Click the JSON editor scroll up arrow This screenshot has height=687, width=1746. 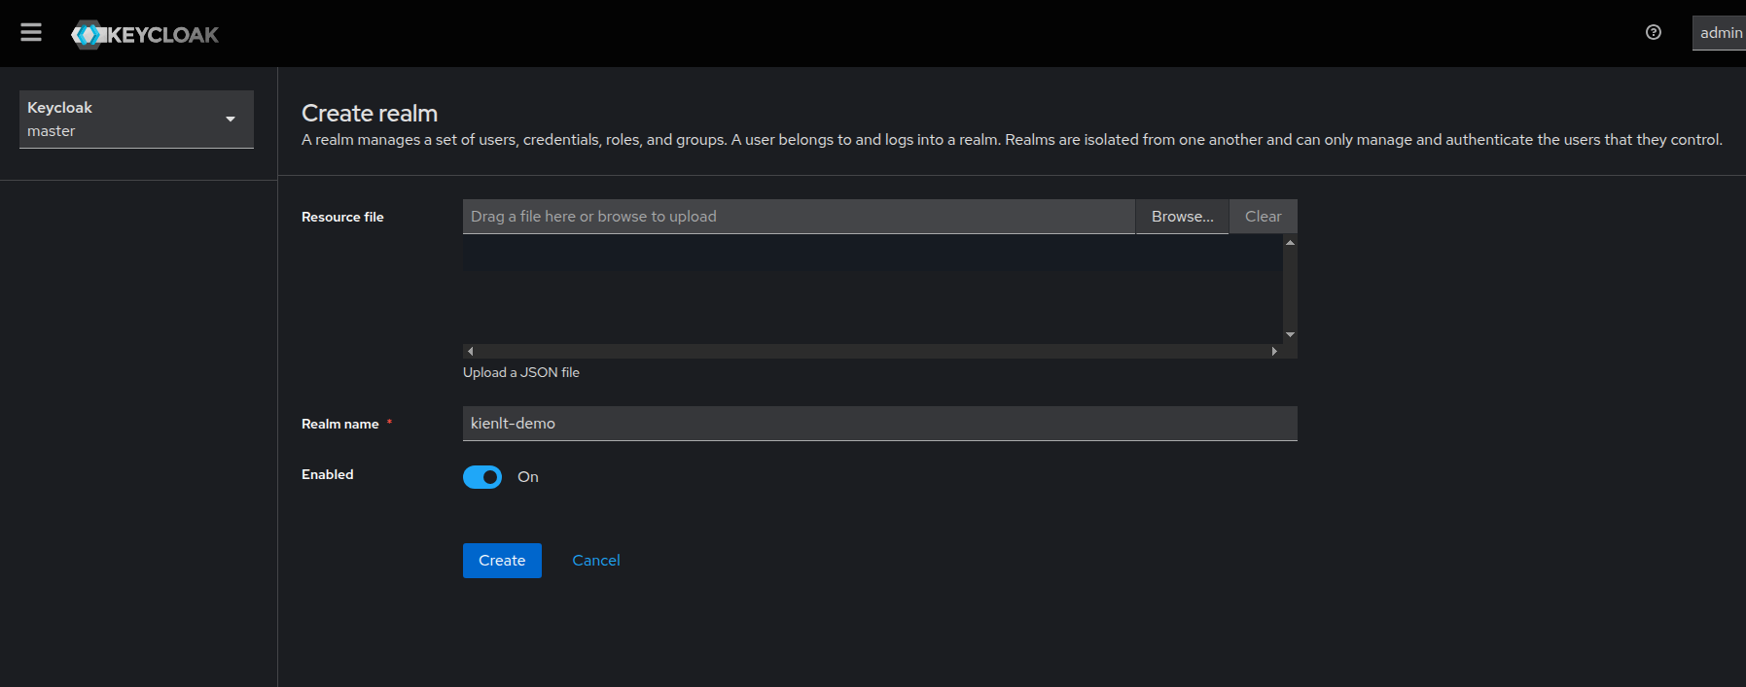click(x=1290, y=243)
